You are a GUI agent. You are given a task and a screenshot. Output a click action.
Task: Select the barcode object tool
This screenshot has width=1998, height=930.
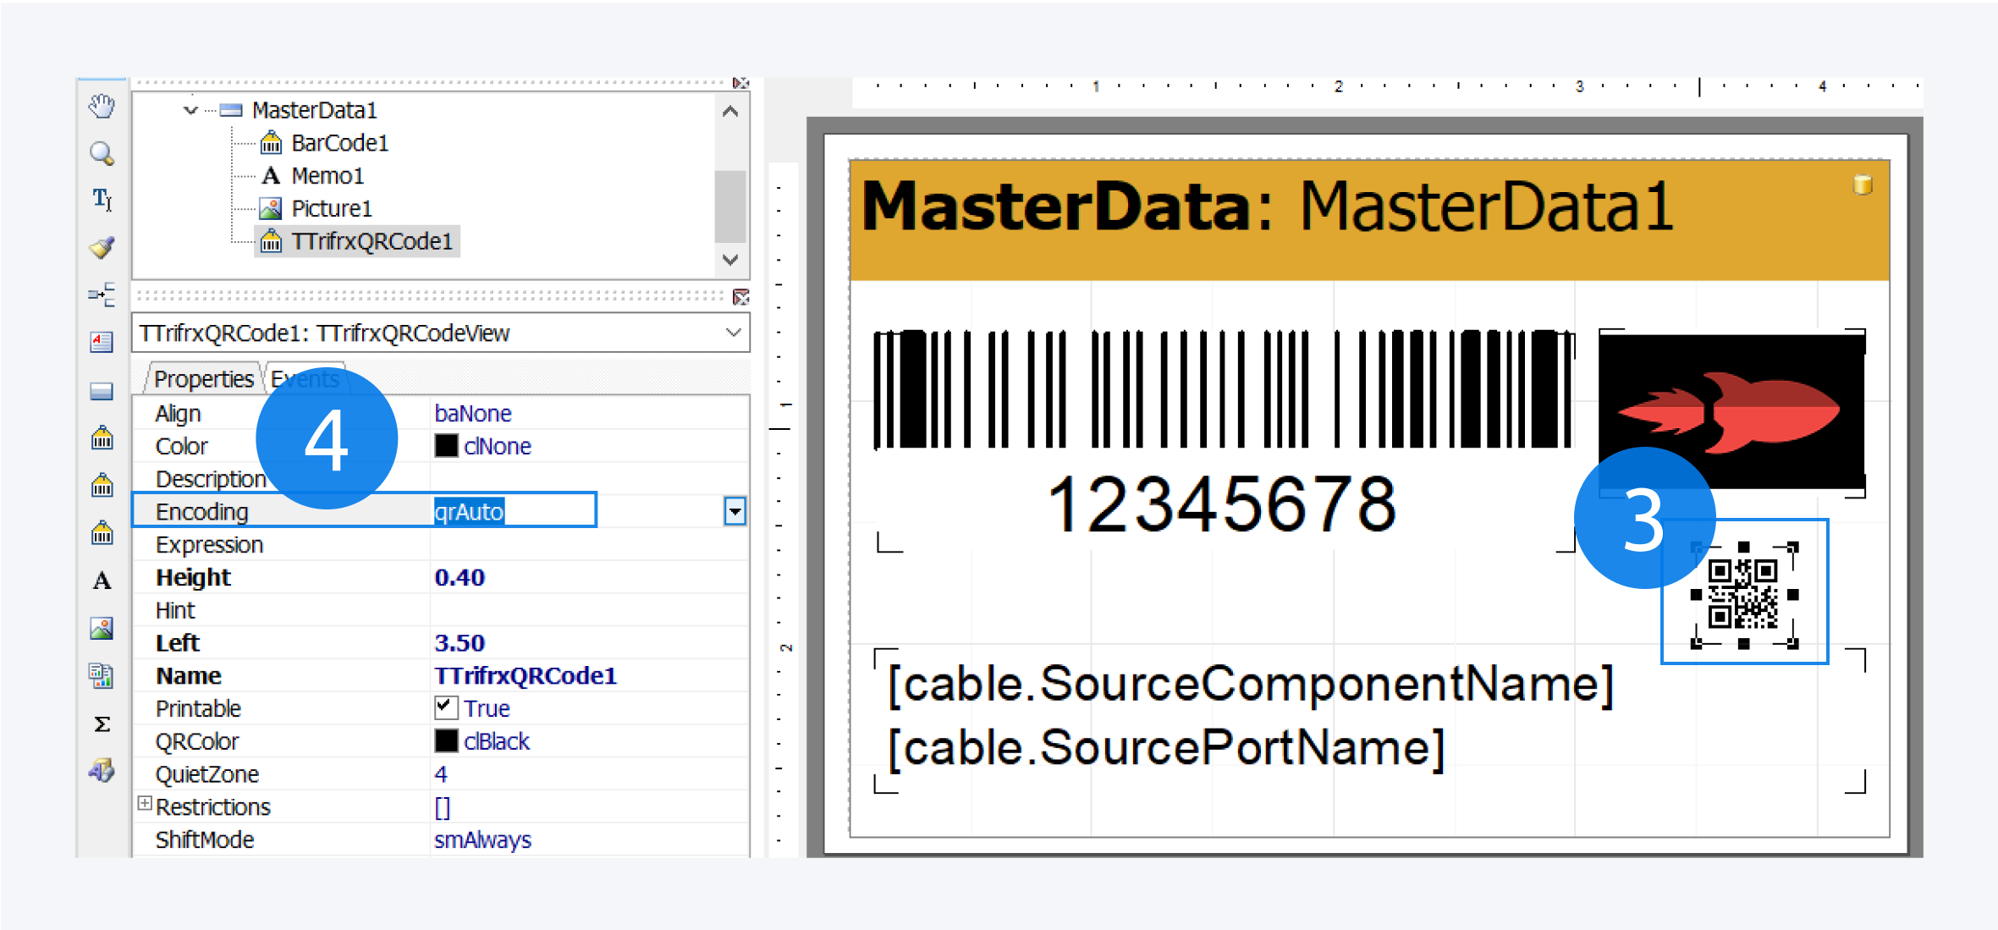(x=102, y=437)
